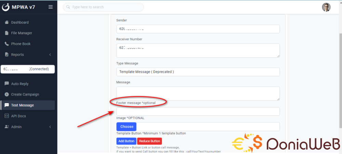Viewport: 342px width, 154px height.
Task: Click the Dashboard home icon
Action: [x=7, y=22]
